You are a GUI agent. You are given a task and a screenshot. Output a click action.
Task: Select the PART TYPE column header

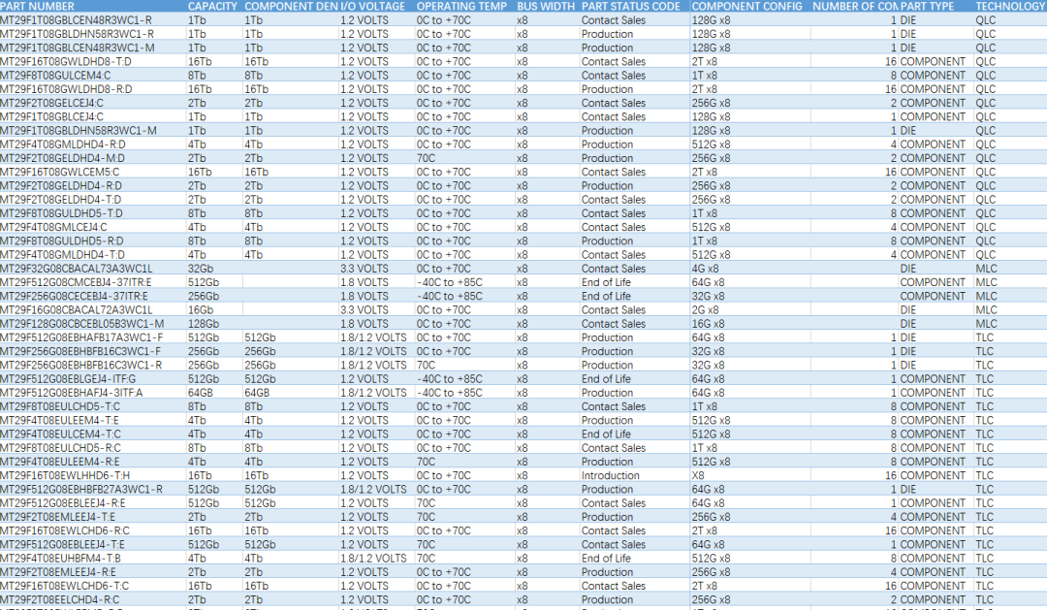click(928, 6)
